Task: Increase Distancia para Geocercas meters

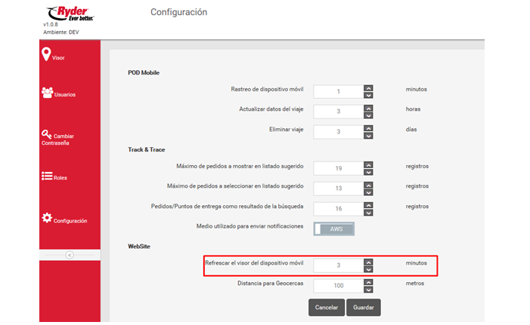Action: tap(368, 282)
